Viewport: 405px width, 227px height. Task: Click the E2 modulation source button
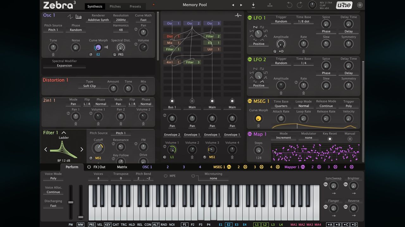228,224
